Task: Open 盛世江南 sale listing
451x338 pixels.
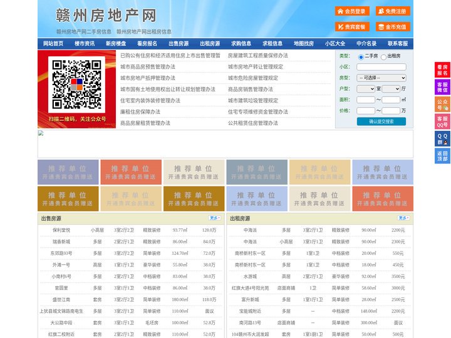Action: (x=61, y=300)
